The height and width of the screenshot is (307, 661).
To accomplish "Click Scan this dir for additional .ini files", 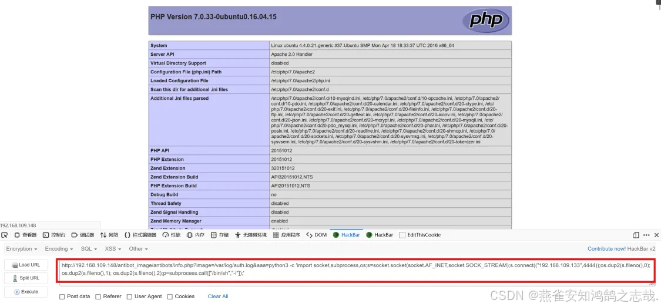I will [189, 90].
